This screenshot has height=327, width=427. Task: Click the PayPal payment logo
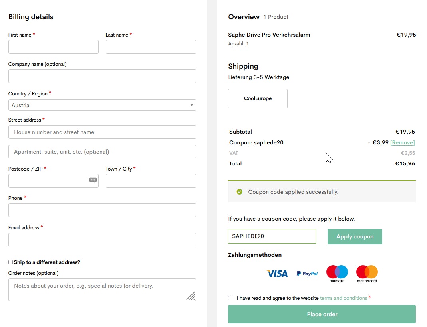[x=307, y=274]
